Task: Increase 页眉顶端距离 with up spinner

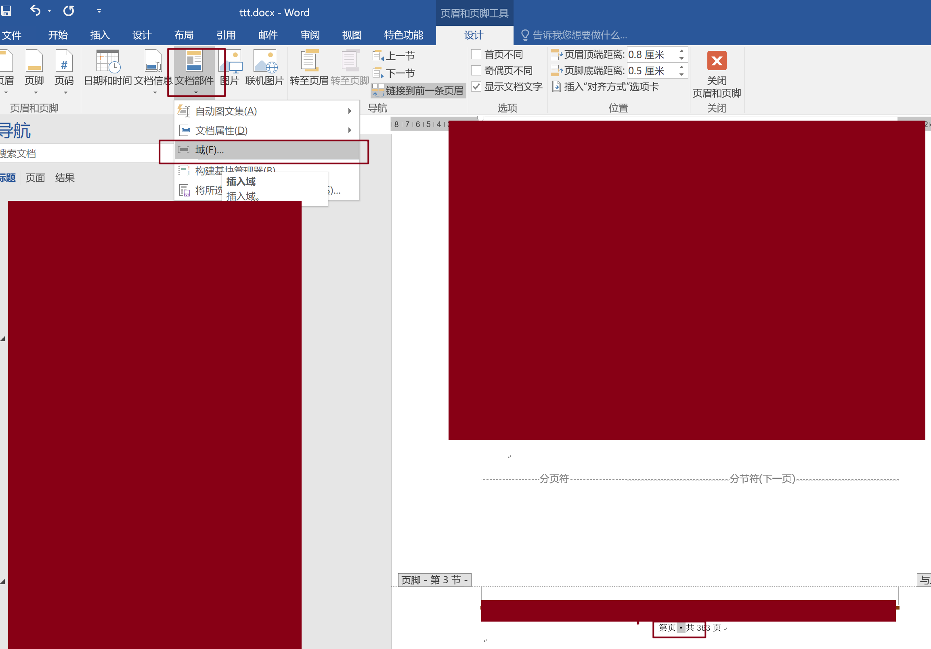Action: tap(681, 51)
